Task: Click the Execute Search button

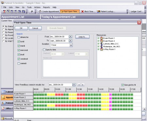Action: tap(57, 28)
